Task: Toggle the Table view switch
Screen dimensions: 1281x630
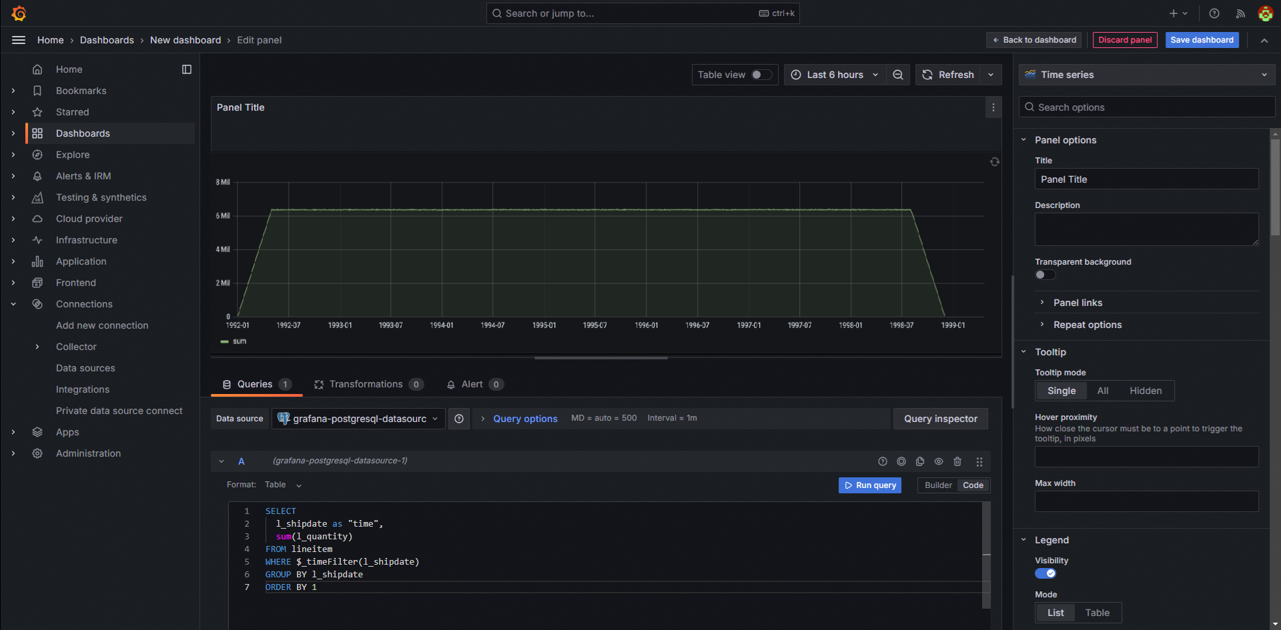Action: click(761, 75)
